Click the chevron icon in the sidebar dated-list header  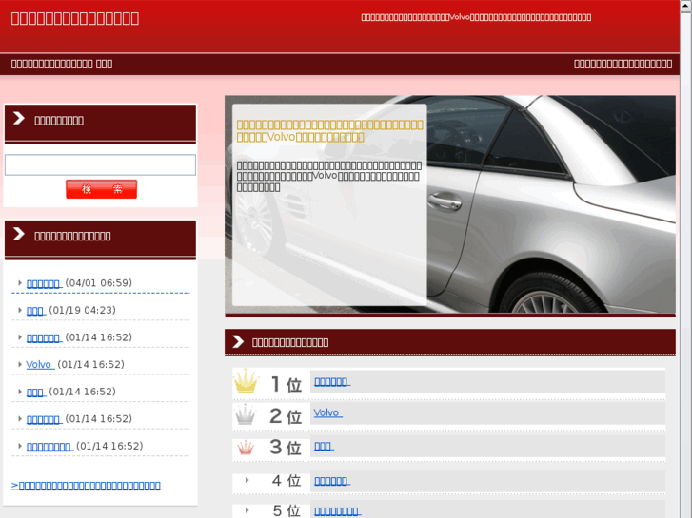point(19,235)
